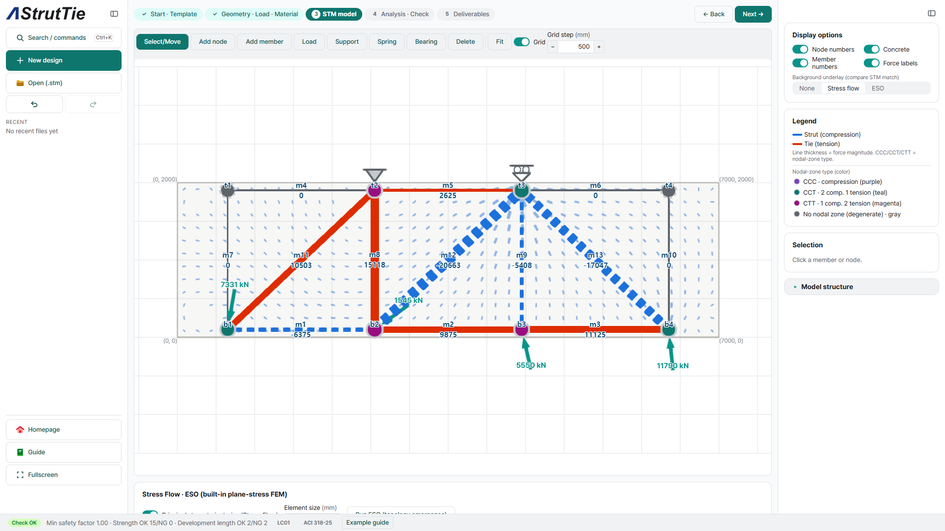
Task: Open the Homepage link with house icon
Action: 63,430
